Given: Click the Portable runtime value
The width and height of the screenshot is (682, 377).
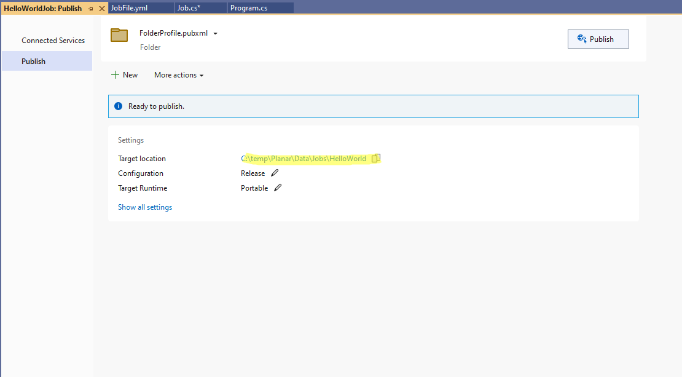Looking at the screenshot, I should click(x=254, y=188).
